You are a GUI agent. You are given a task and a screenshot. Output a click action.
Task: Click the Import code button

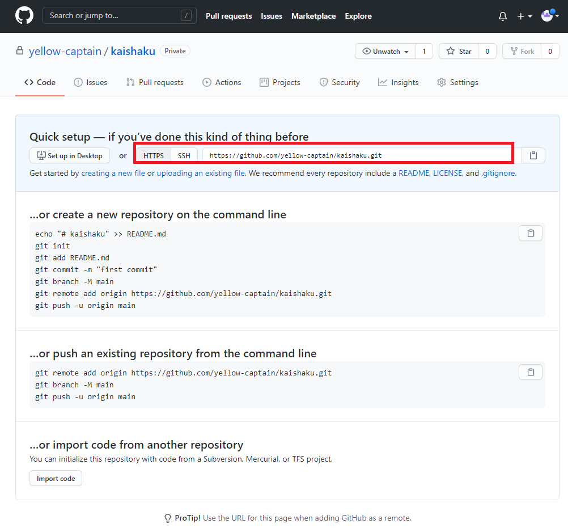click(56, 478)
